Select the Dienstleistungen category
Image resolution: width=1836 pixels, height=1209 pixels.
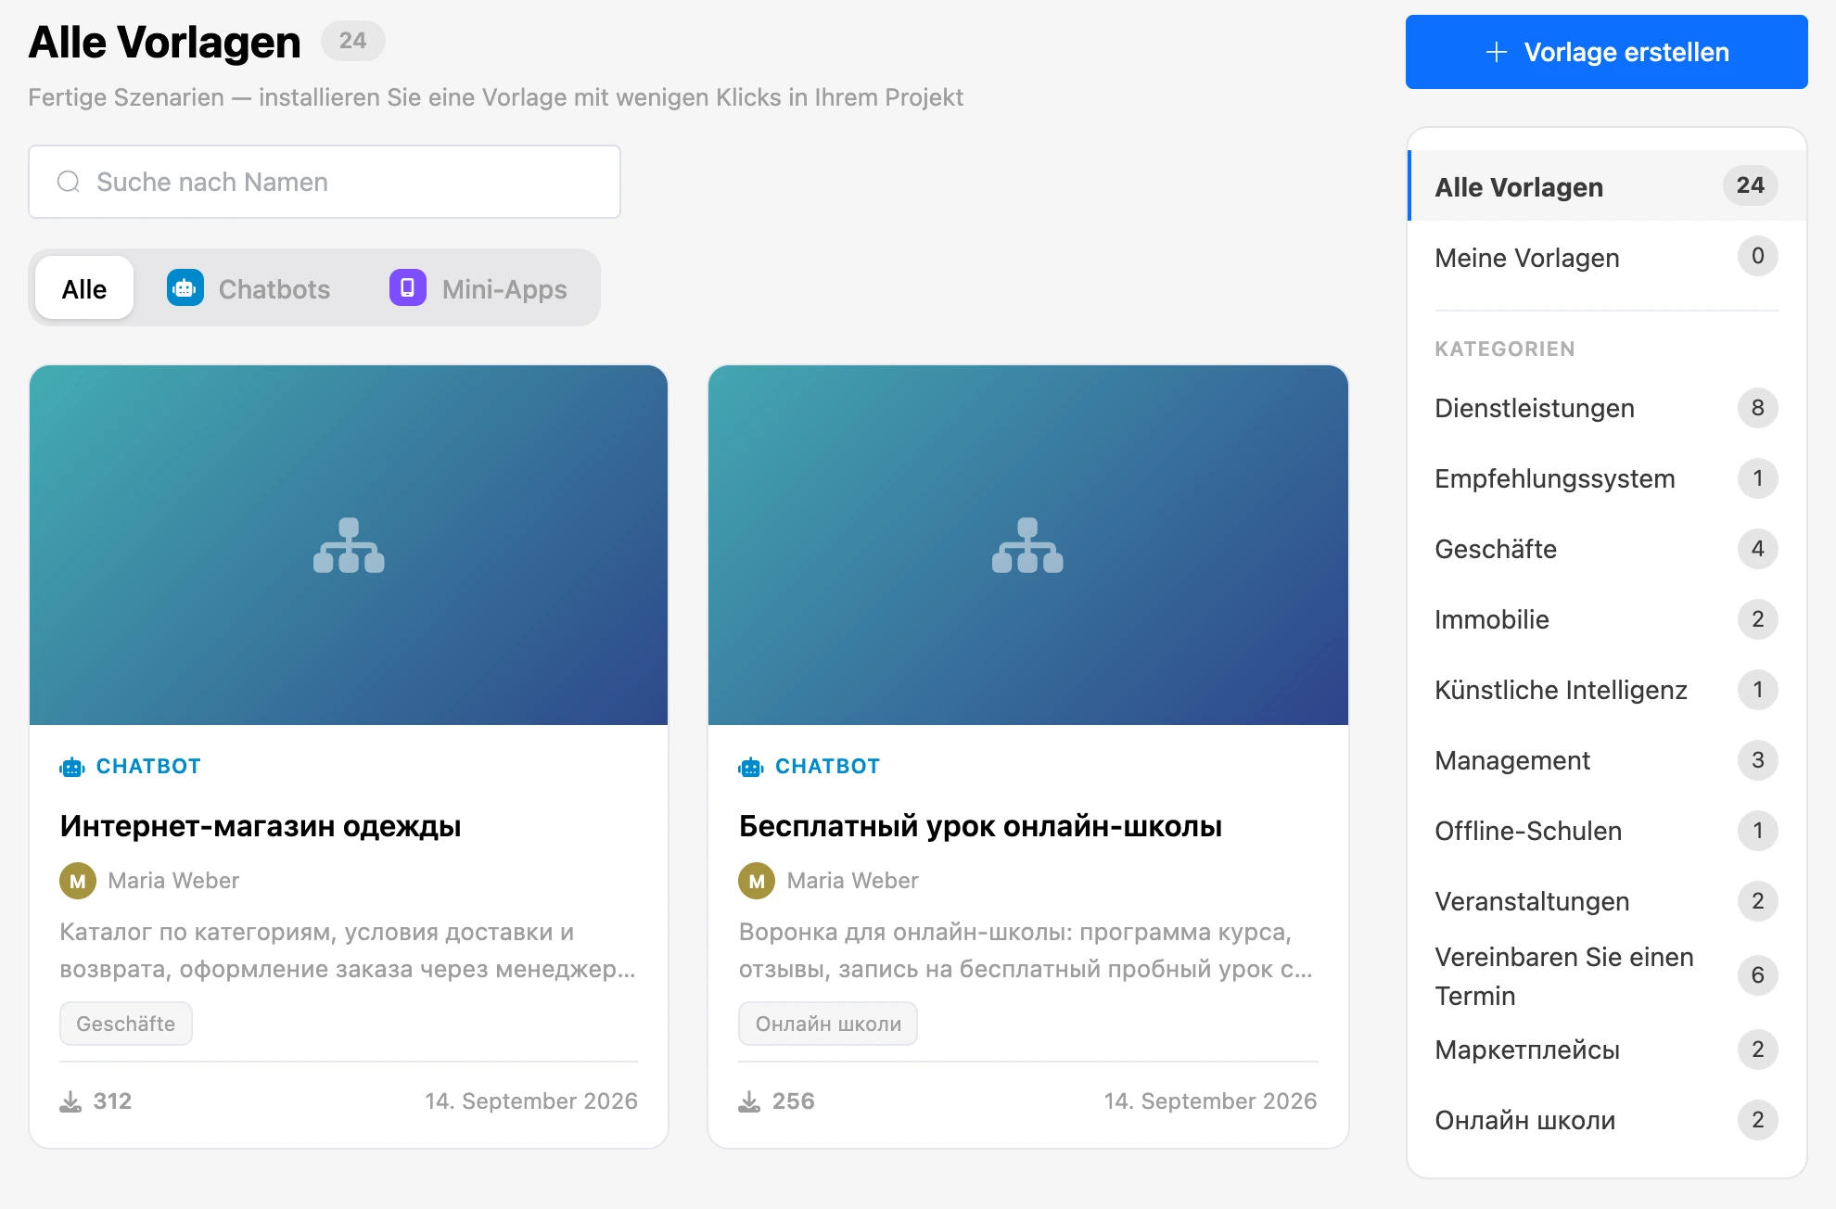(1607, 408)
